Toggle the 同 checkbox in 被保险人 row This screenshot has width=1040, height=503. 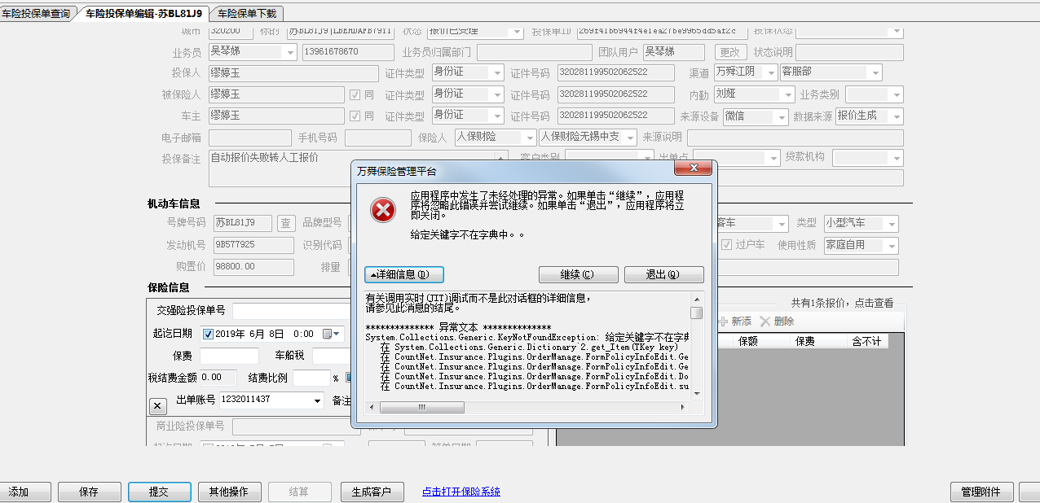355,94
